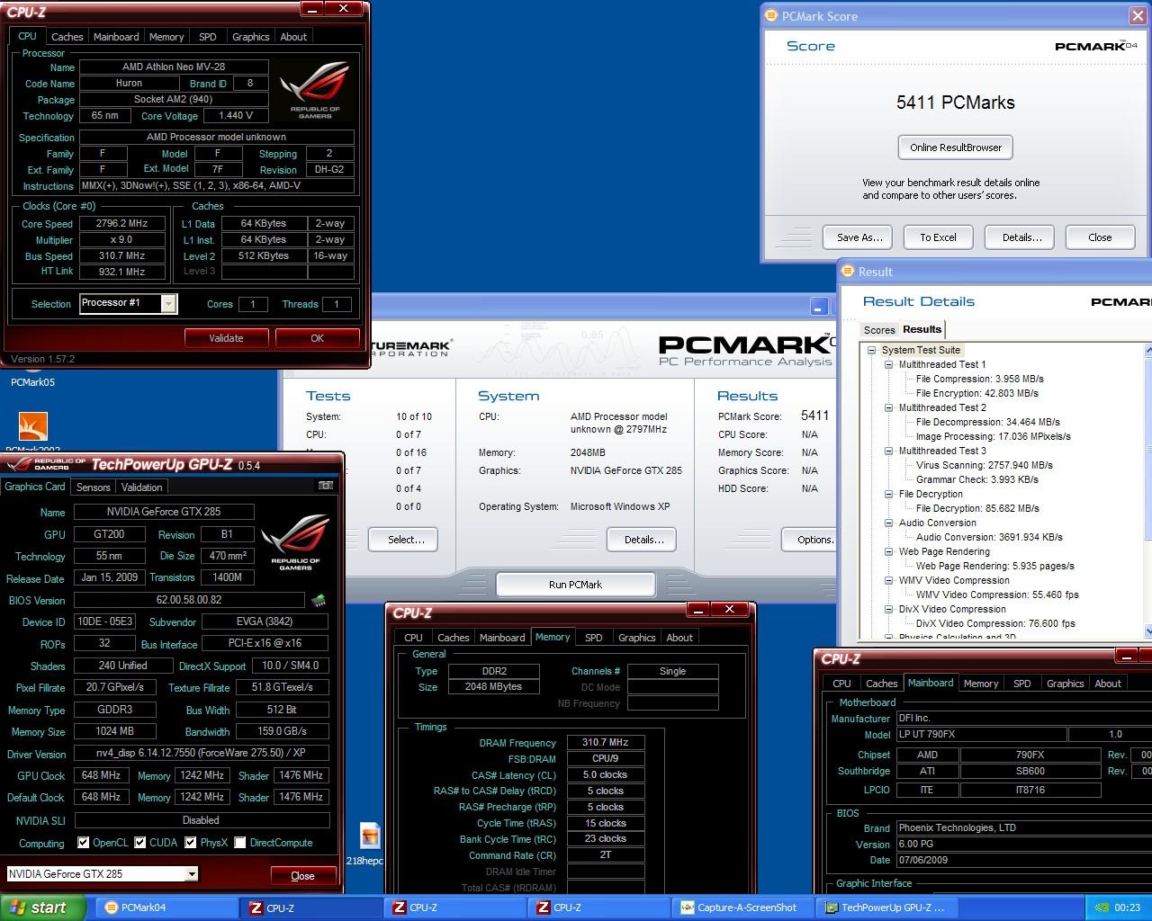The image size is (1152, 921).
Task: Click Save As... in PCMark Score
Action: coord(859,237)
